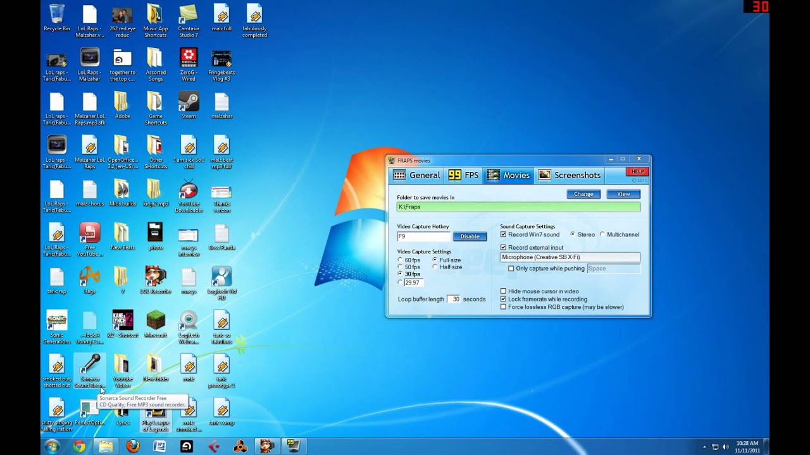Open the Windows Start menu orb
Viewport: 810px width, 455px height.
point(52,446)
